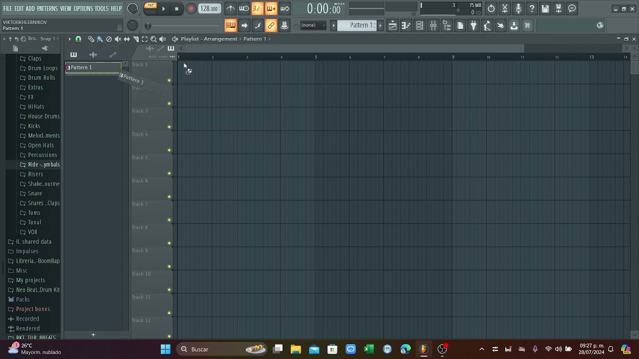This screenshot has height=359, width=639.
Task: Select the playlist Paint brush tool
Action: (100, 39)
